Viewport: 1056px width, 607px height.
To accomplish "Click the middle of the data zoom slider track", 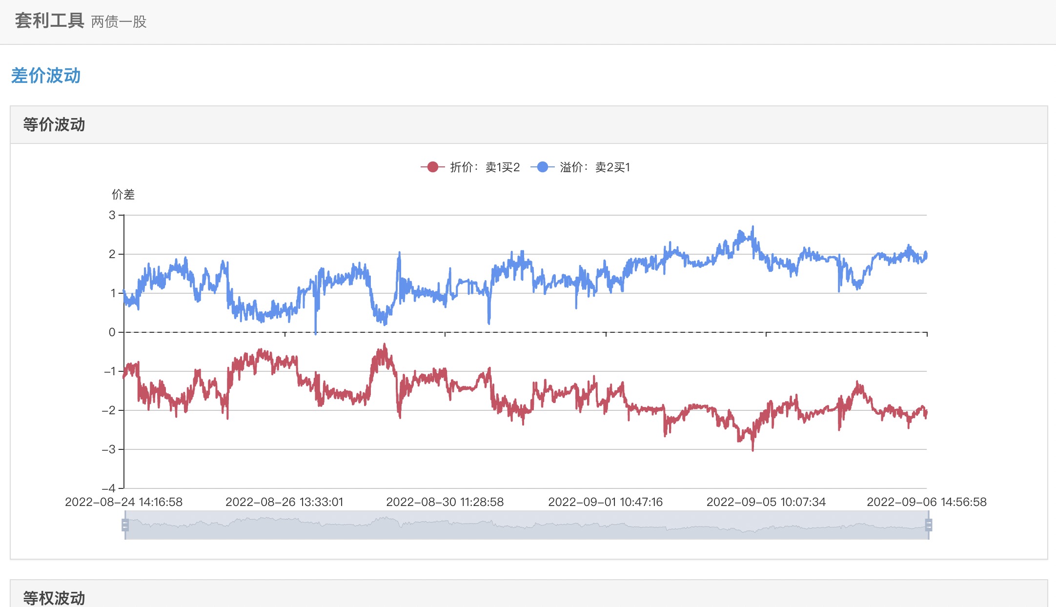I will [x=527, y=525].
